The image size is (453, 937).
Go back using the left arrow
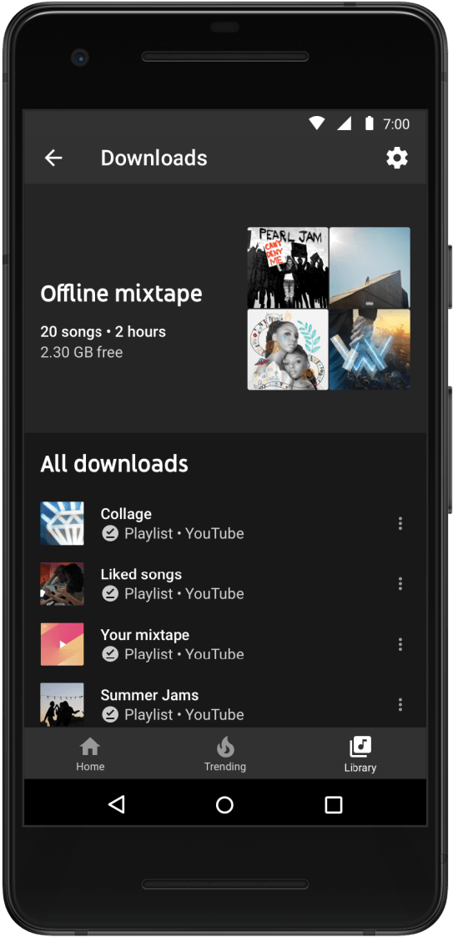53,158
